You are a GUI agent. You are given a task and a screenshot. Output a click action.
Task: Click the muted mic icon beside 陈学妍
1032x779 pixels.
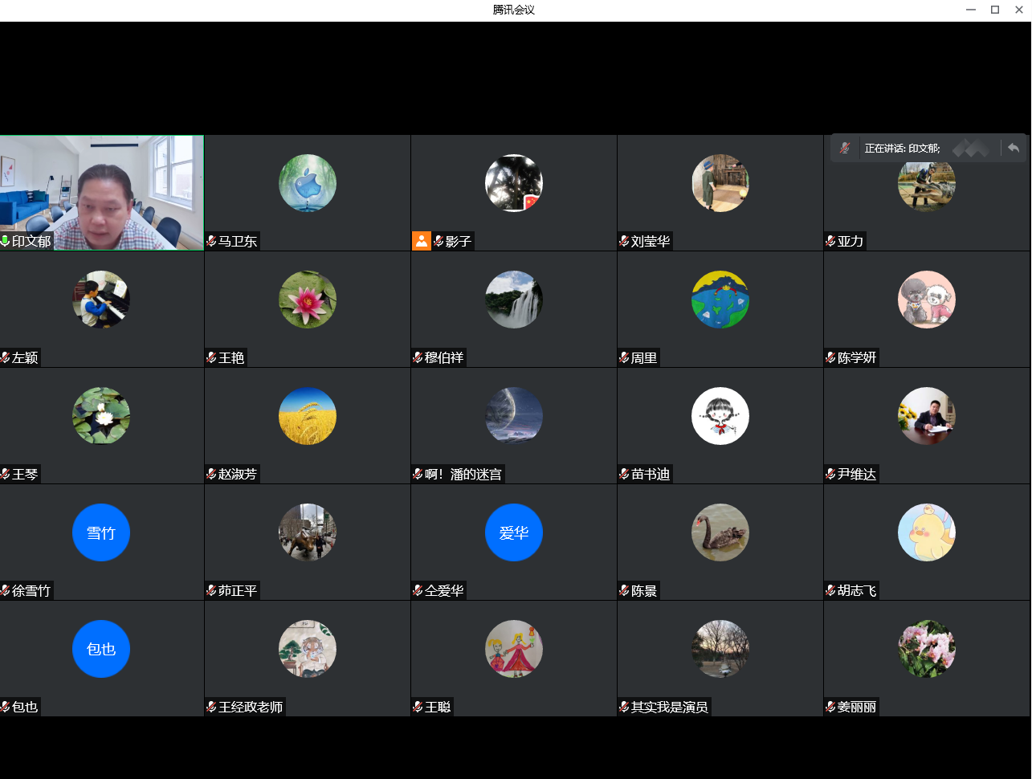click(830, 357)
